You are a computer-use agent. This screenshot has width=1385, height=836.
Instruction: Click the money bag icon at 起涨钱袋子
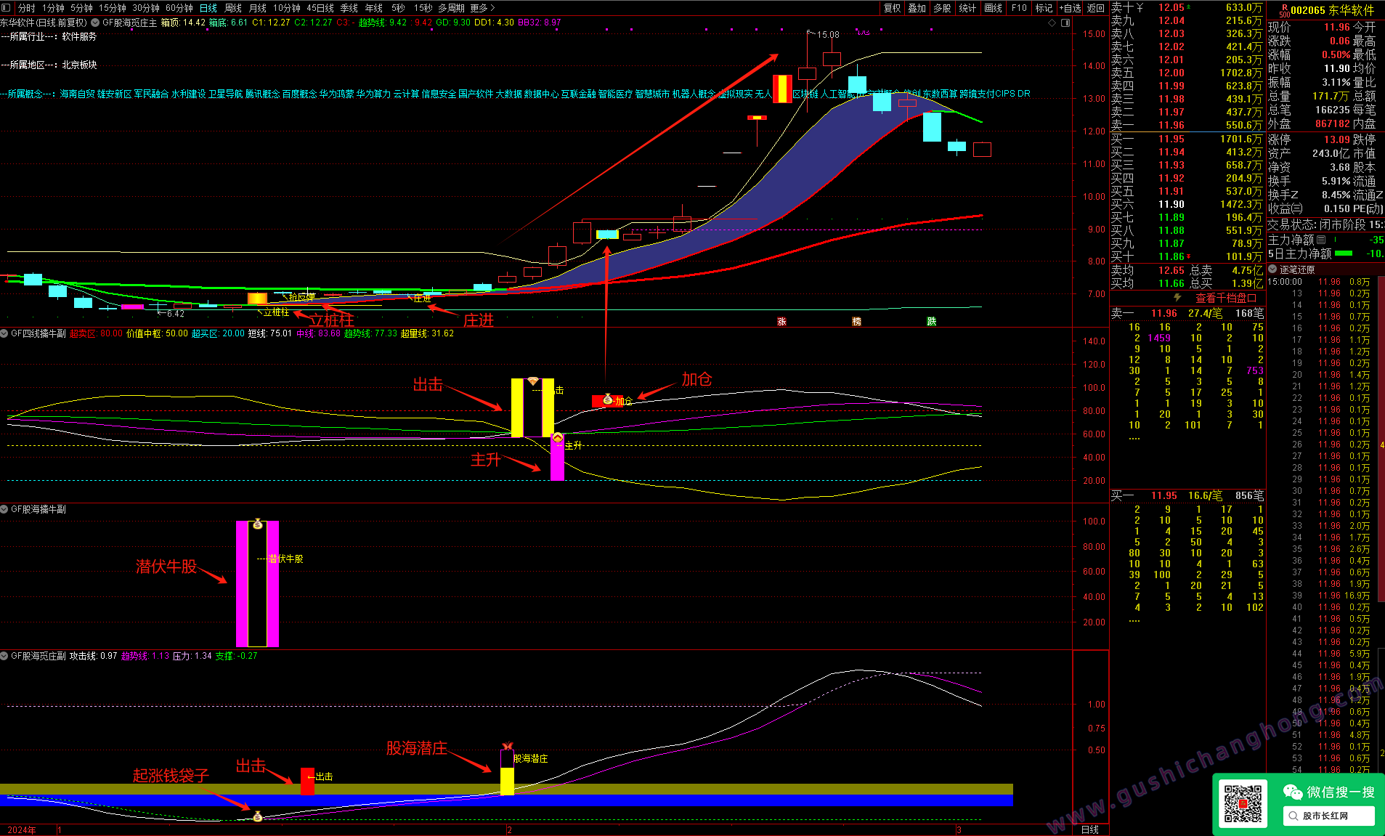tap(258, 817)
